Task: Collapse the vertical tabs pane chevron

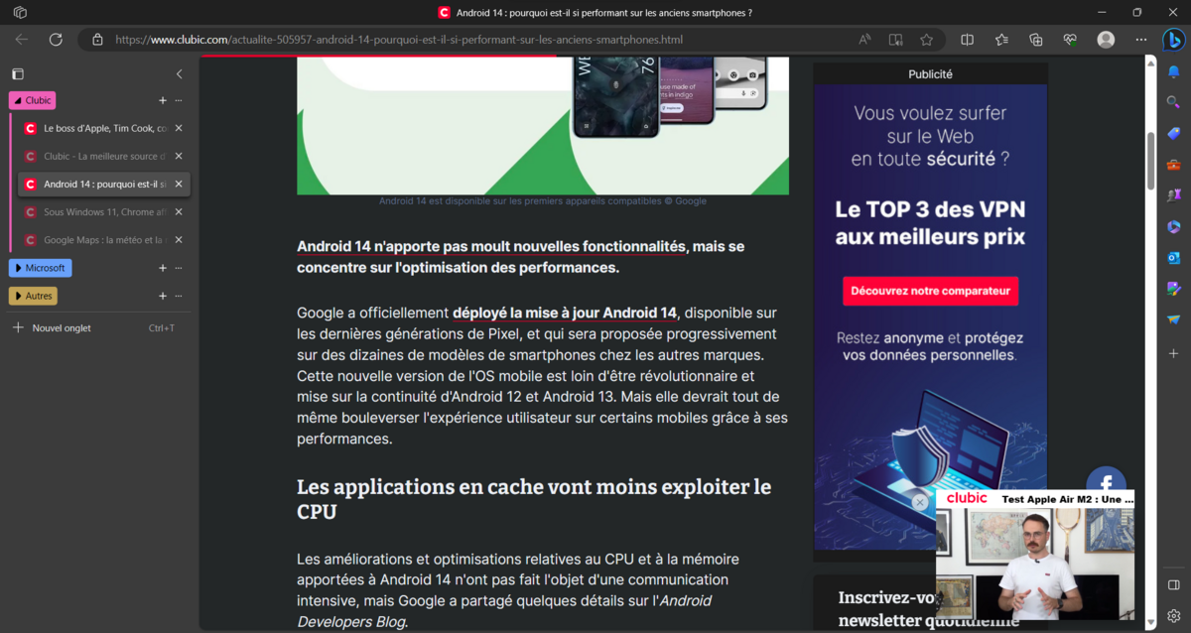Action: click(179, 73)
